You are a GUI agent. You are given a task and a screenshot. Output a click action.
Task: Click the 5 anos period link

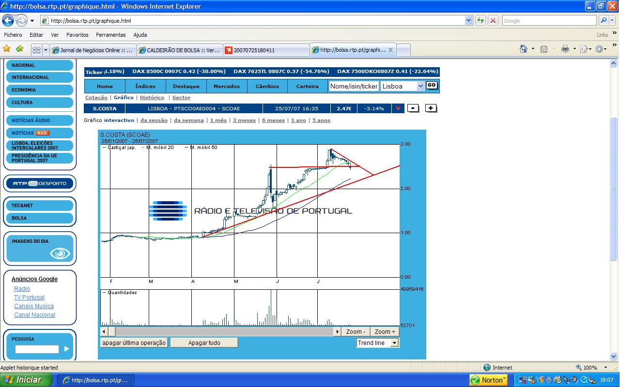[321, 120]
